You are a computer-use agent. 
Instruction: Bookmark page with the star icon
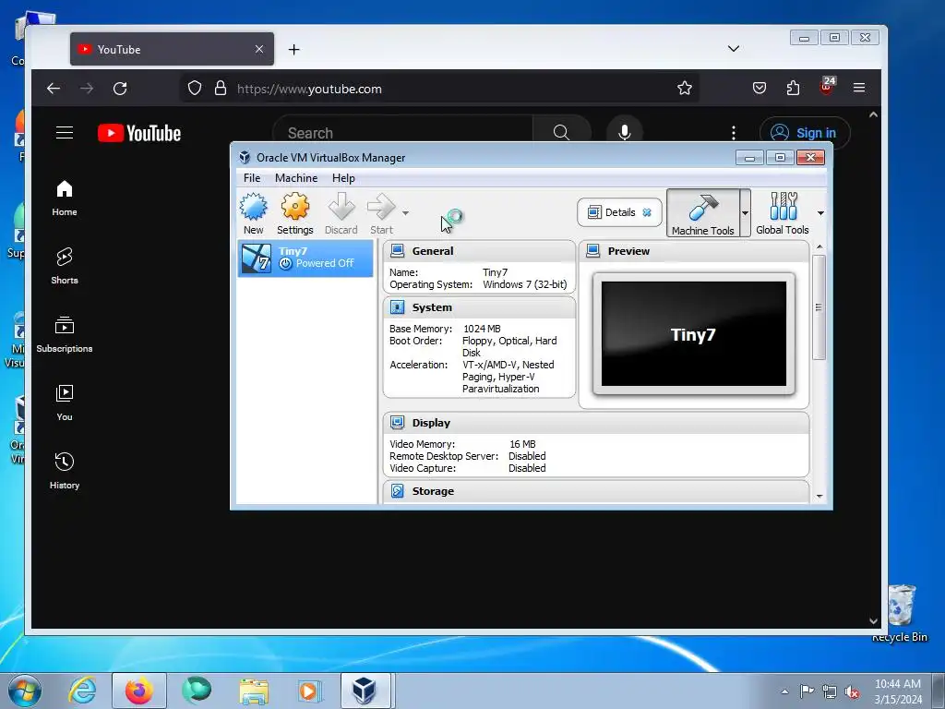[x=685, y=88]
